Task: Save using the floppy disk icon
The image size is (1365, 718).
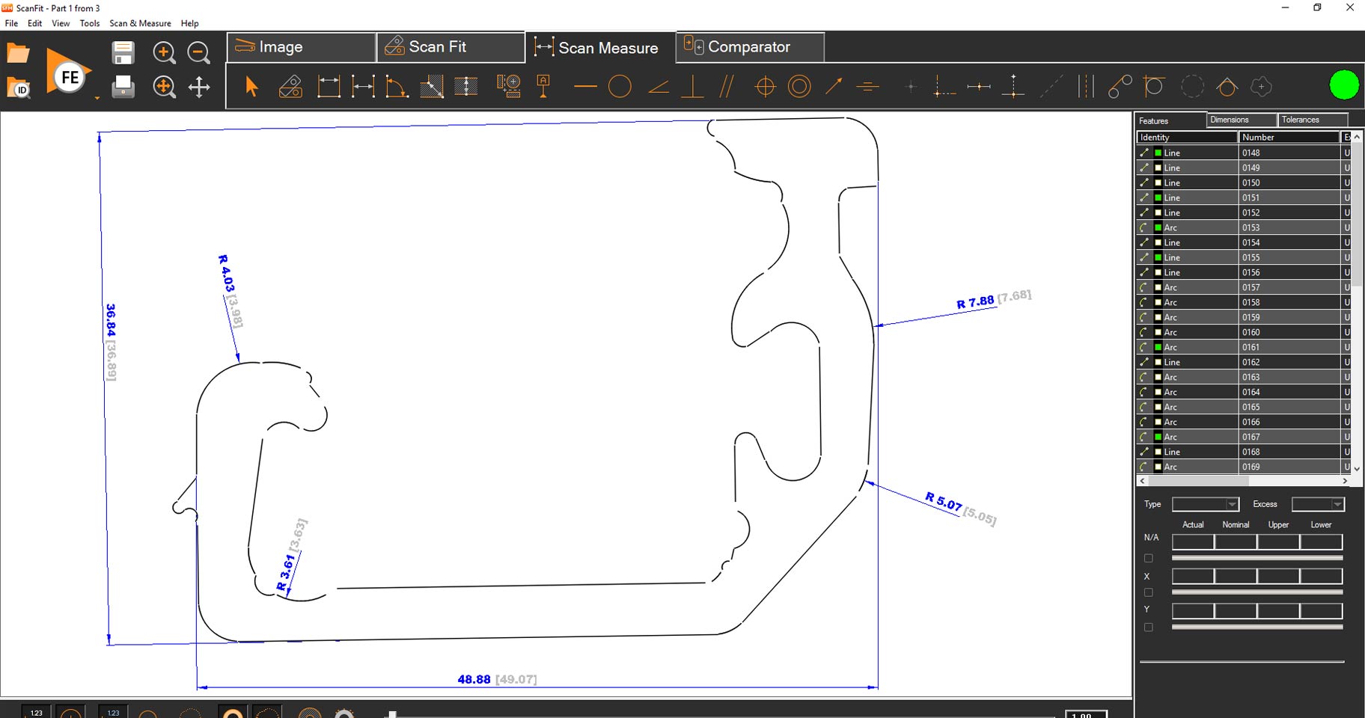Action: [123, 53]
